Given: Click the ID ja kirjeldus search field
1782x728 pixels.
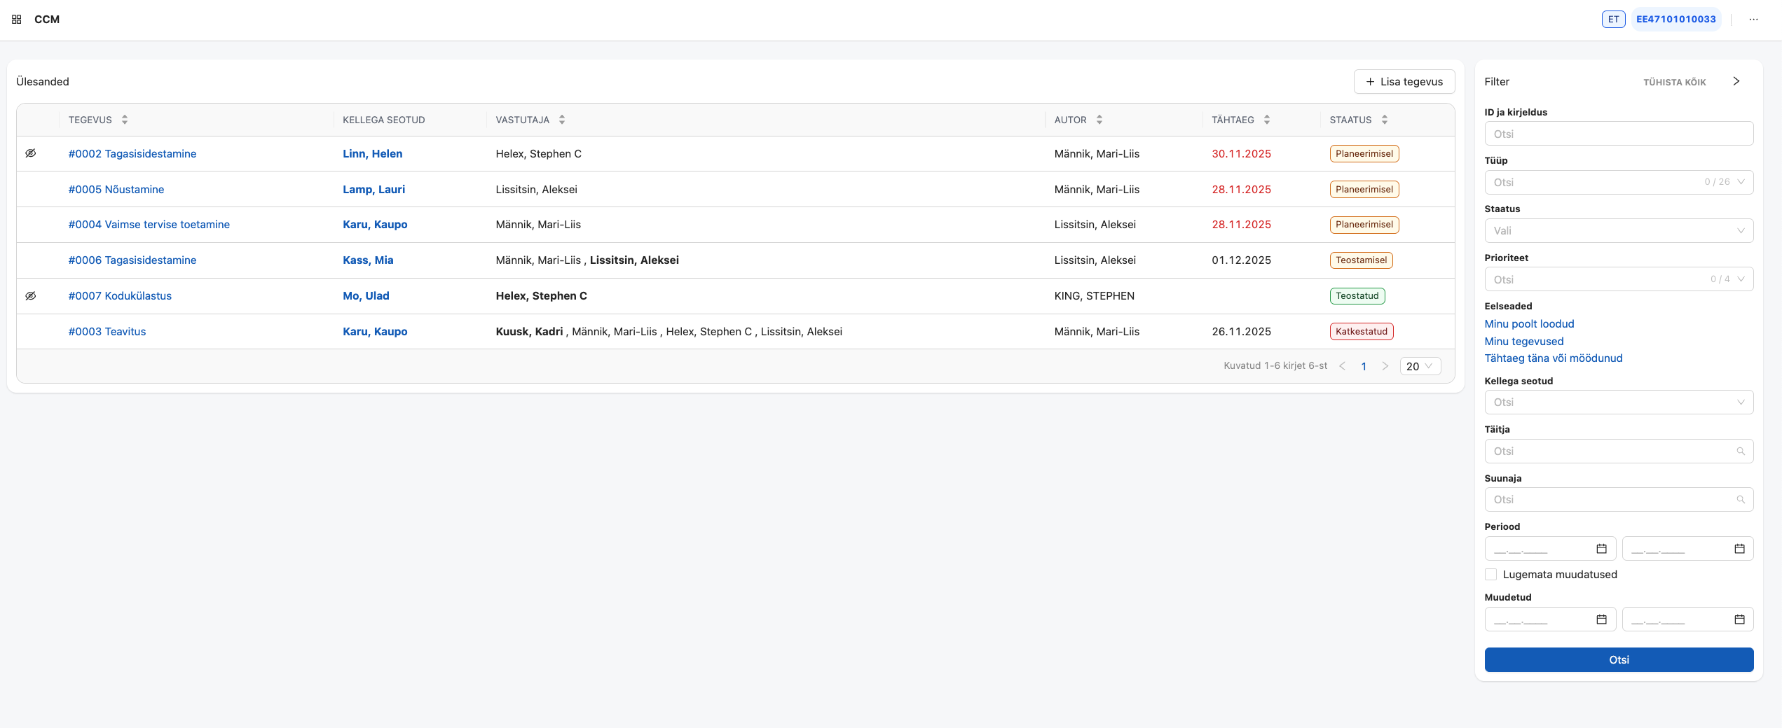Looking at the screenshot, I should click(1619, 133).
